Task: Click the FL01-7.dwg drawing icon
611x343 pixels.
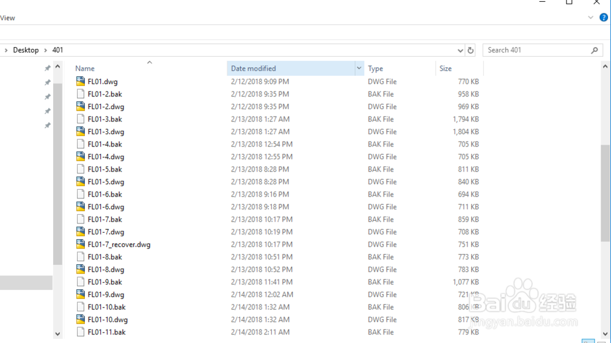Action: (80, 232)
